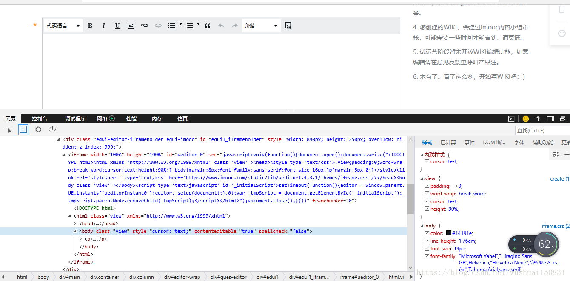Collapse the 内联样式 rule section
The image size is (570, 281).
tap(422, 155)
